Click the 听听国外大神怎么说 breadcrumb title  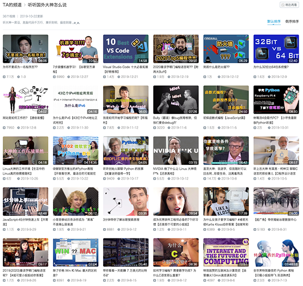[47, 5]
